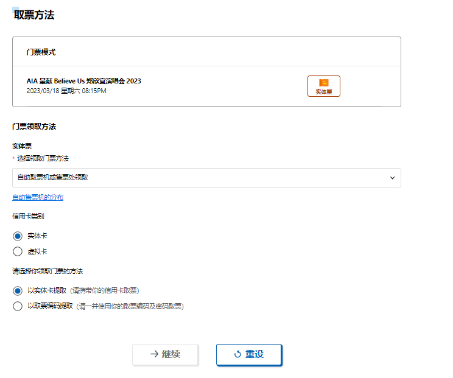Screen dimensions: 453x378
Task: Select the 实体卡 radio button
Action: pyautogui.click(x=17, y=236)
